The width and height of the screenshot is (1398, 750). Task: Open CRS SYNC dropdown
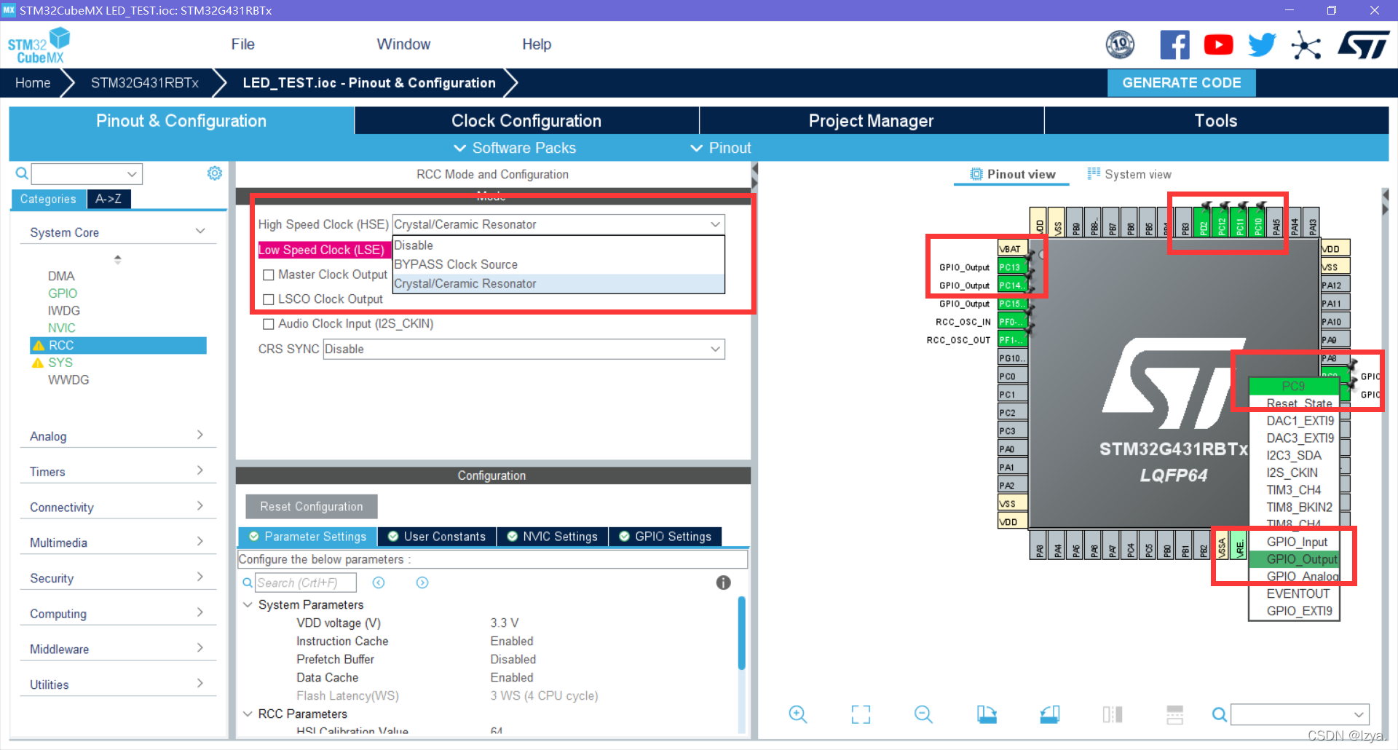tap(524, 349)
